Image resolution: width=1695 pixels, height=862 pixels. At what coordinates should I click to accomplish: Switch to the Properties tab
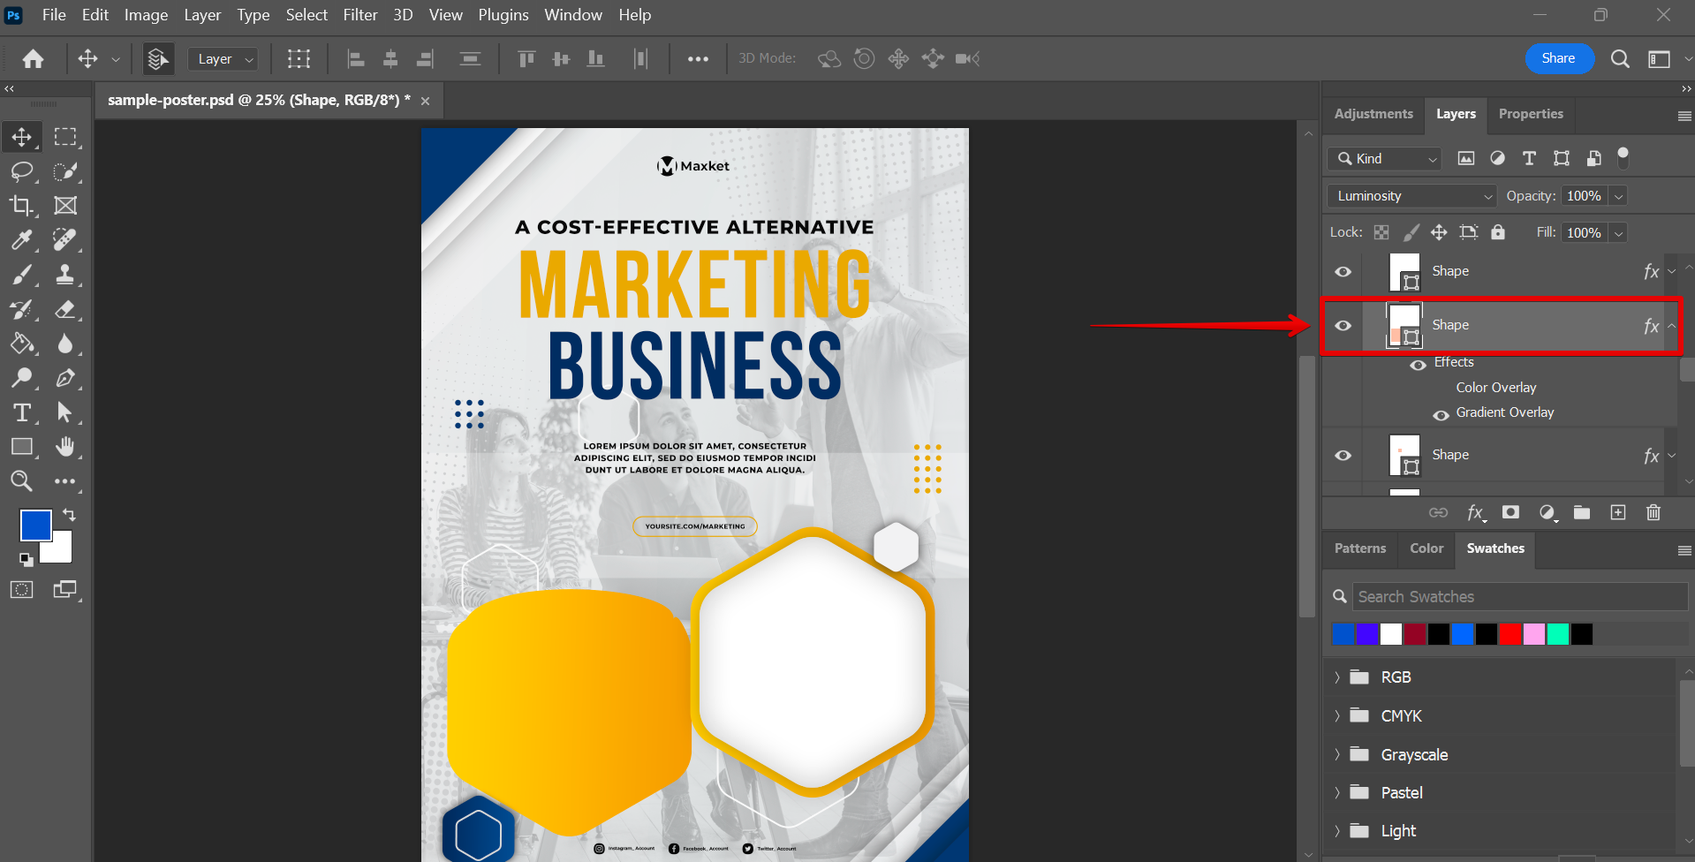(x=1530, y=114)
